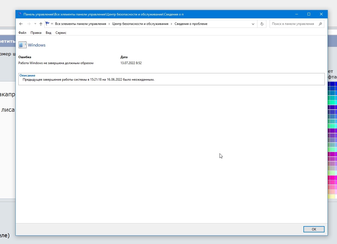Click the forward navigation arrow

29,24
